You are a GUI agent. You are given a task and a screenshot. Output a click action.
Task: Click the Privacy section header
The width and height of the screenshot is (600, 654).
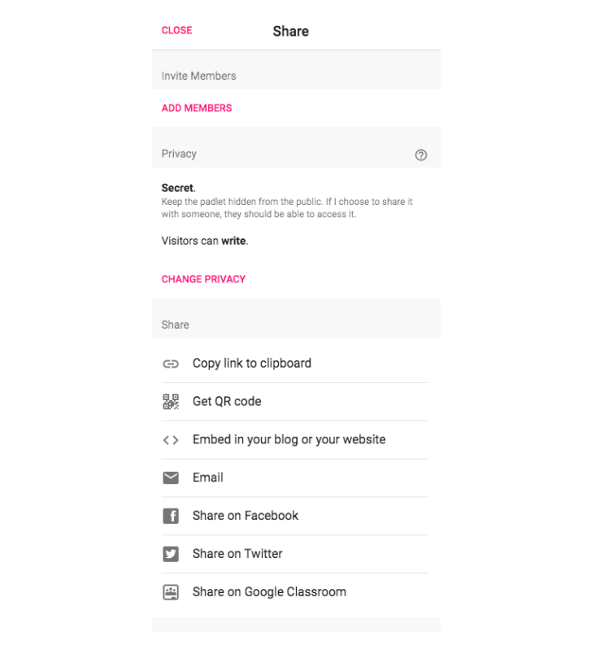point(179,154)
